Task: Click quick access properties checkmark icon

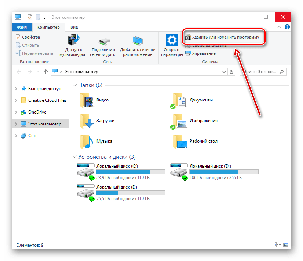Action: pyautogui.click(x=30, y=17)
